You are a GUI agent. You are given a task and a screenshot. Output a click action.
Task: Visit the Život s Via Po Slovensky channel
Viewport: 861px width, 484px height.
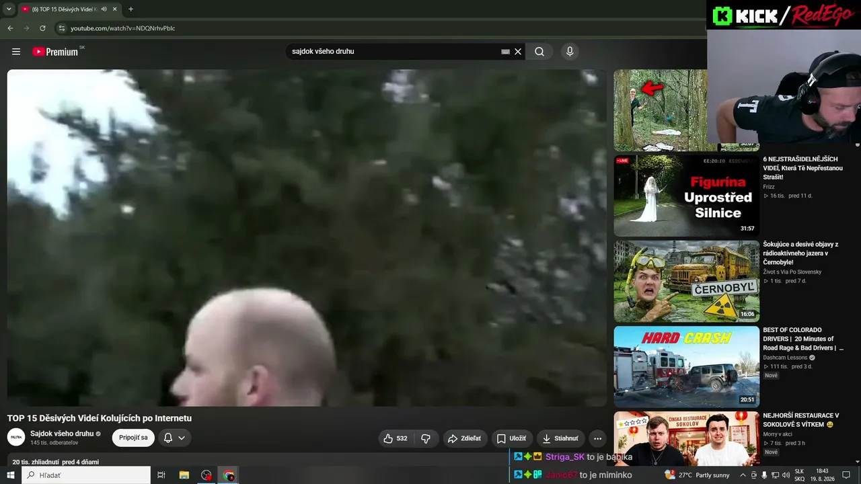792,272
